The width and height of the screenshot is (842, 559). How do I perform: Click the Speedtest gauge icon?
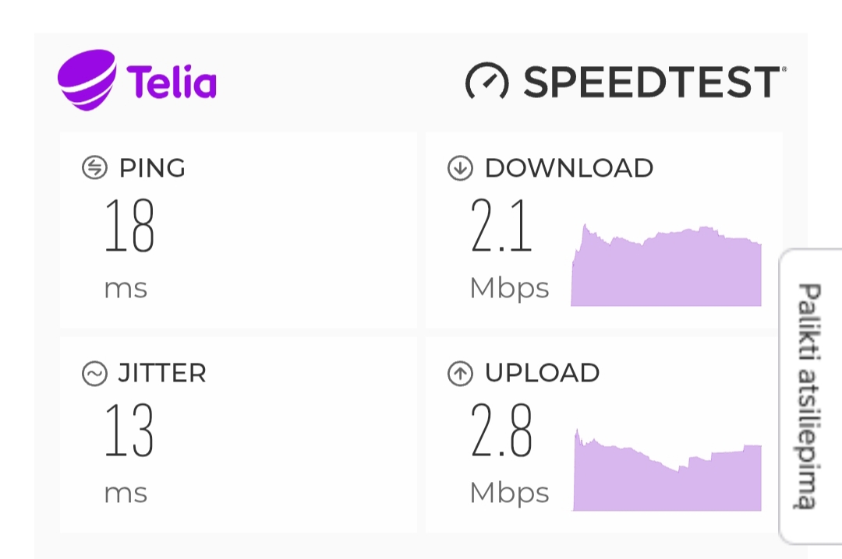click(x=487, y=81)
